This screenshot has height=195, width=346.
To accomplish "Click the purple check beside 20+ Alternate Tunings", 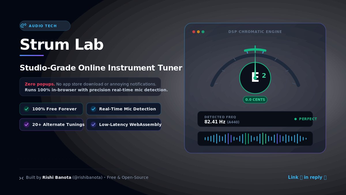I will tap(27, 125).
